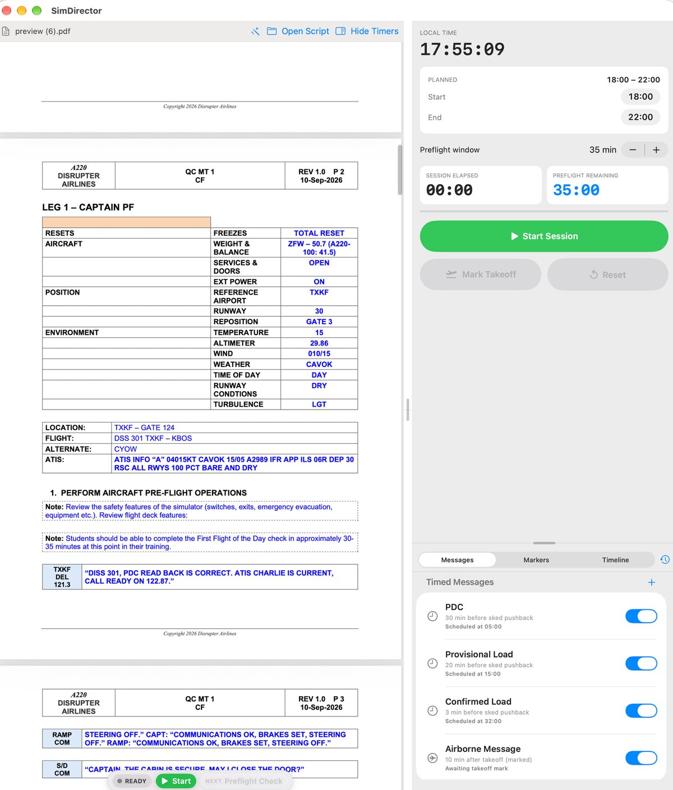The width and height of the screenshot is (673, 790).
Task: Click the 17:55:09 local time display
Action: tap(462, 49)
